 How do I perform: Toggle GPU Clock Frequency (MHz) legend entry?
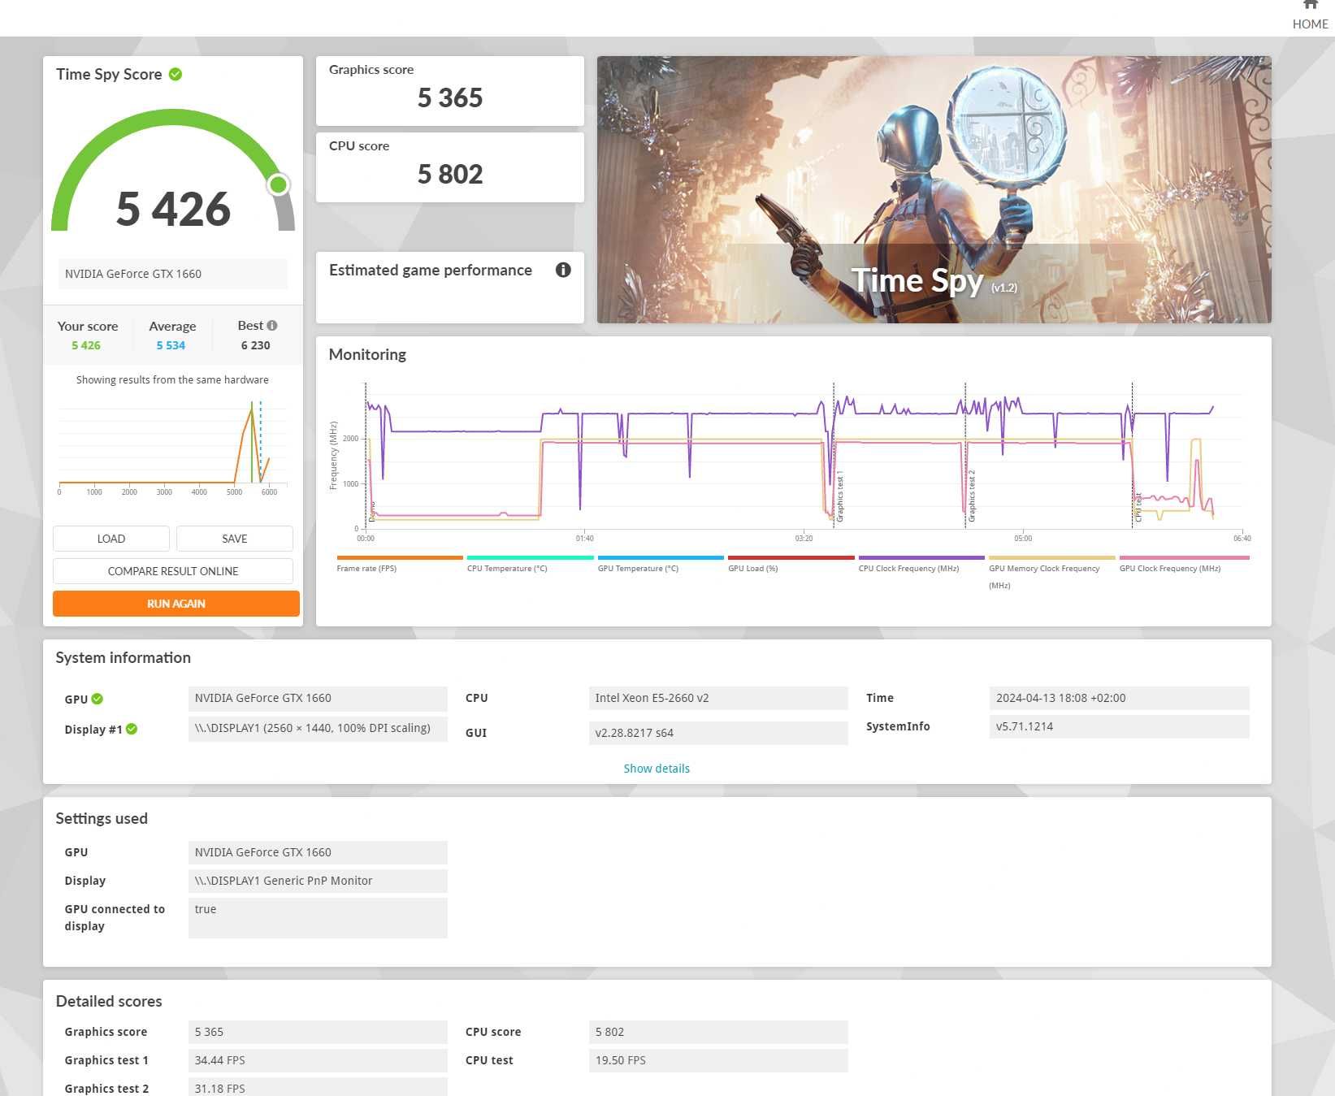click(x=1184, y=564)
